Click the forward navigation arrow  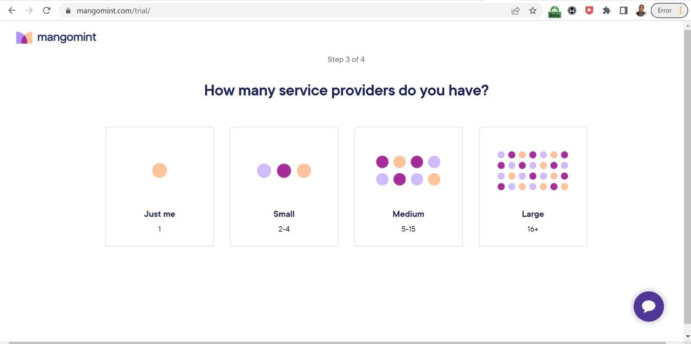29,10
